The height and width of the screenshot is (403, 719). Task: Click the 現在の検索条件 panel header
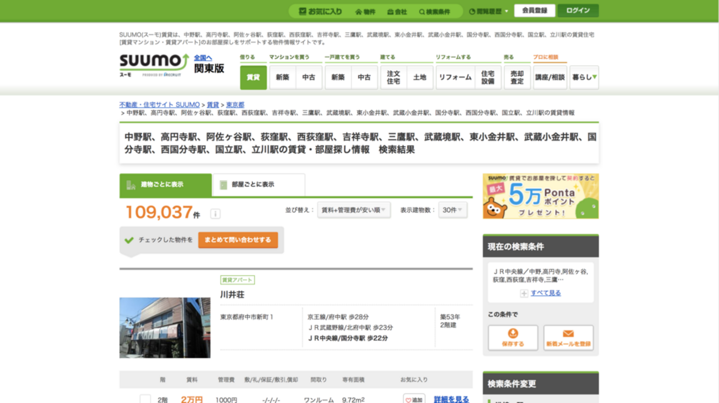(540, 247)
